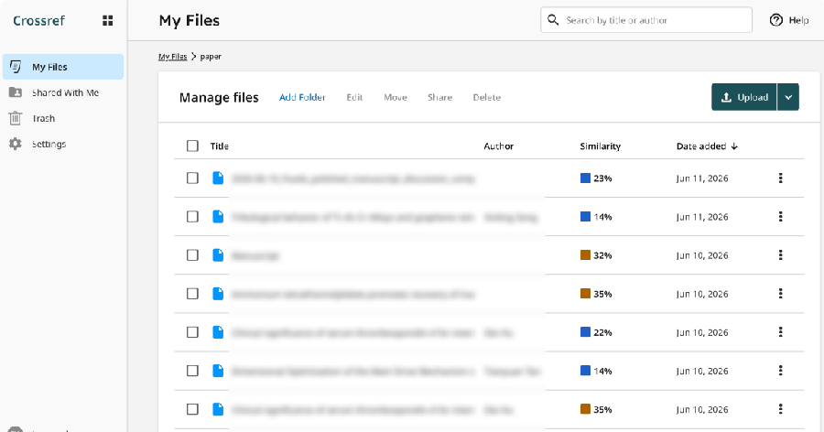Open more options for the 23% similarity file

(780, 178)
